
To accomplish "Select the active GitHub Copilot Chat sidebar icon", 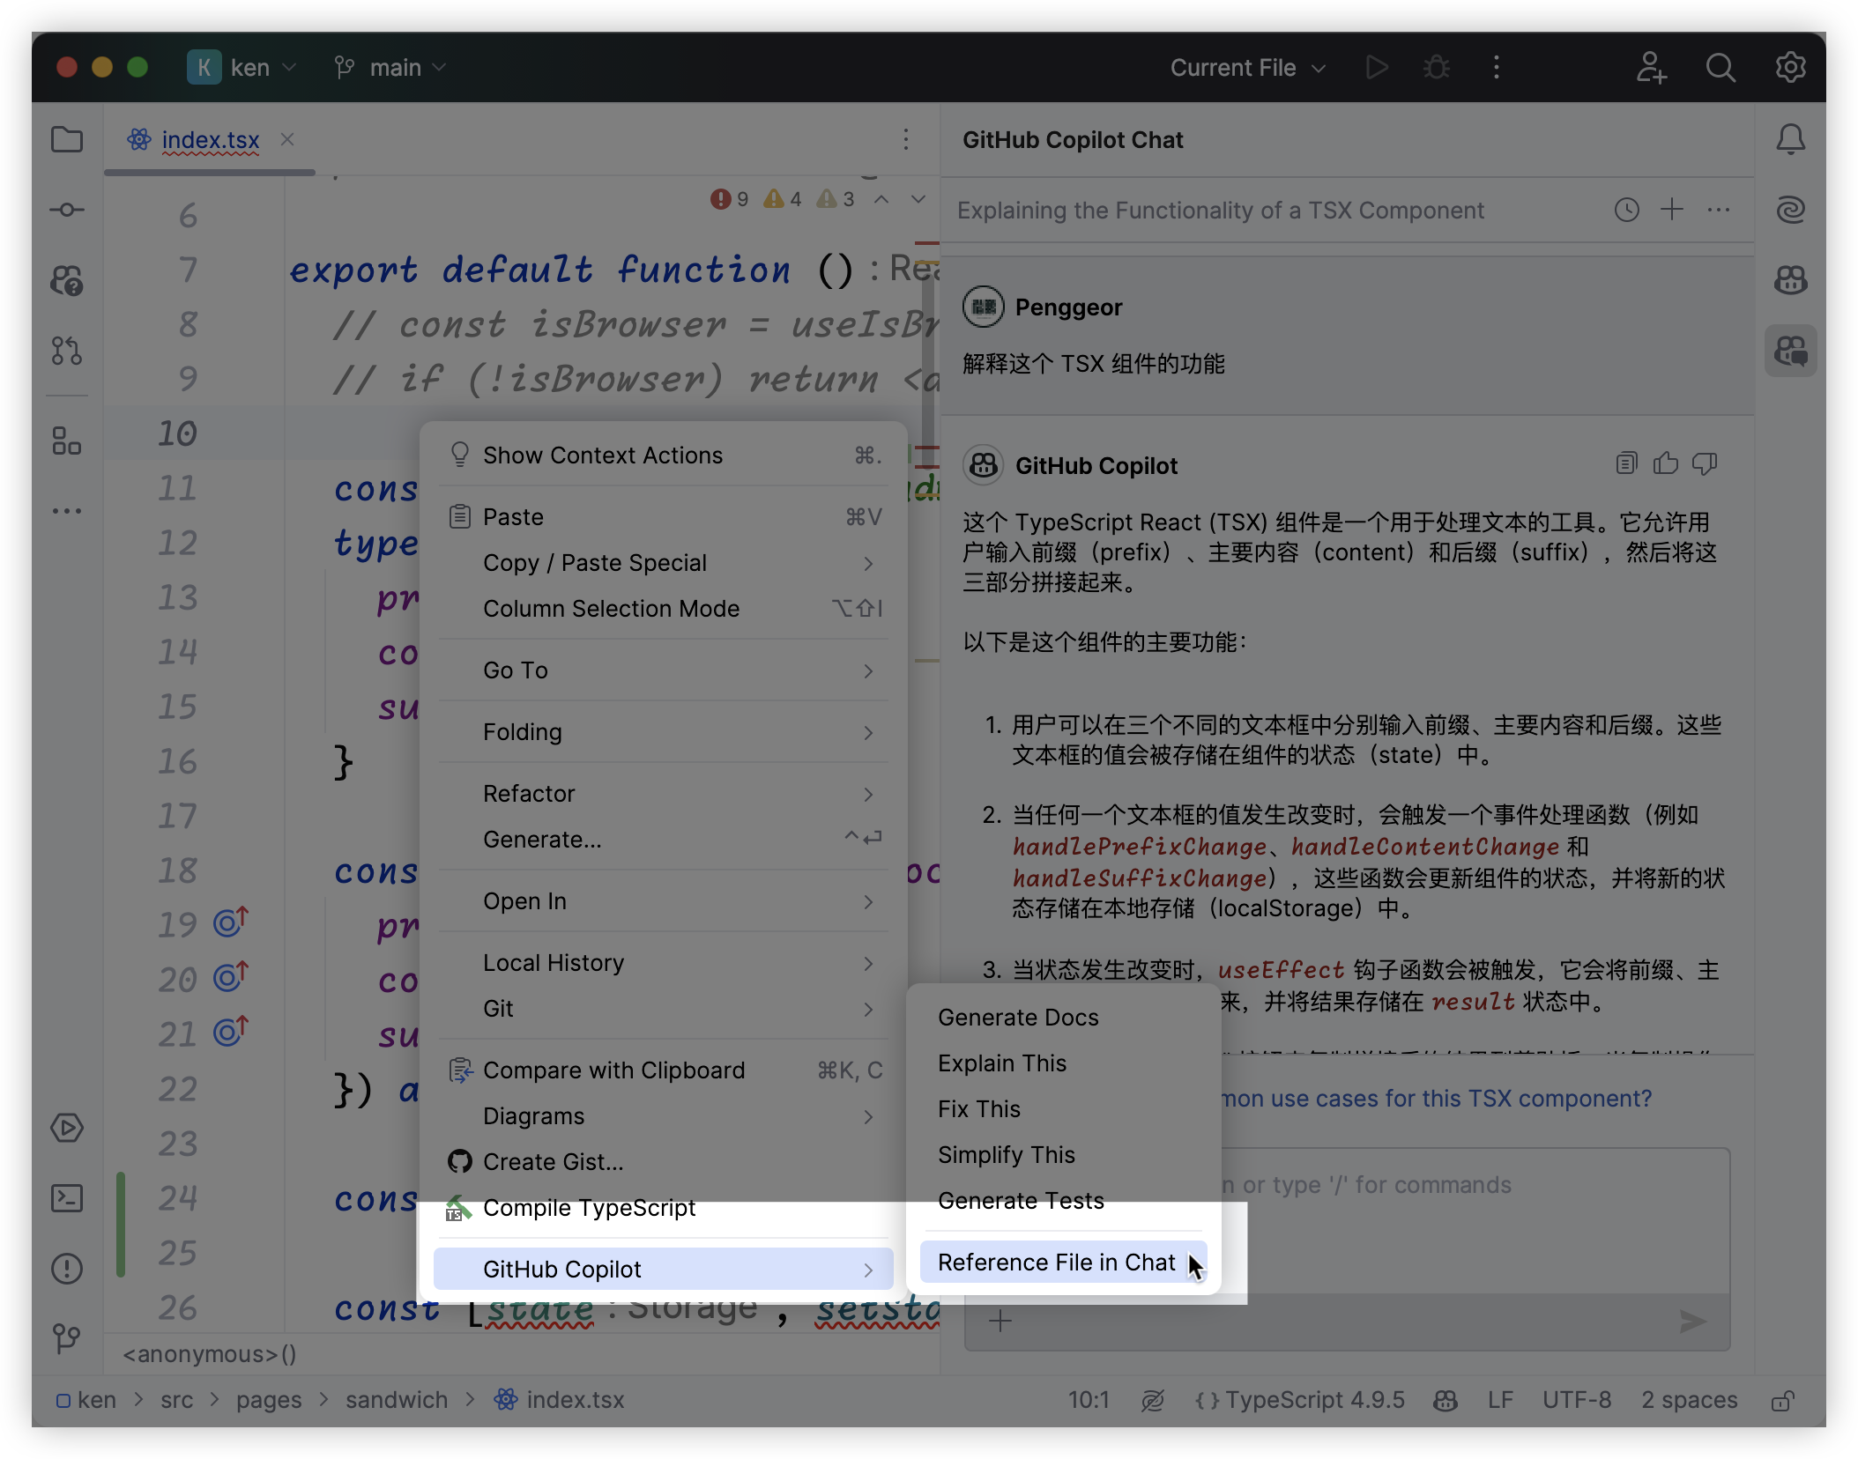I will [x=1790, y=351].
